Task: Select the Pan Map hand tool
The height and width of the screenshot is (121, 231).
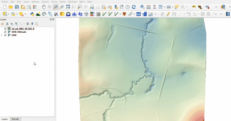Action: pos(44,7)
